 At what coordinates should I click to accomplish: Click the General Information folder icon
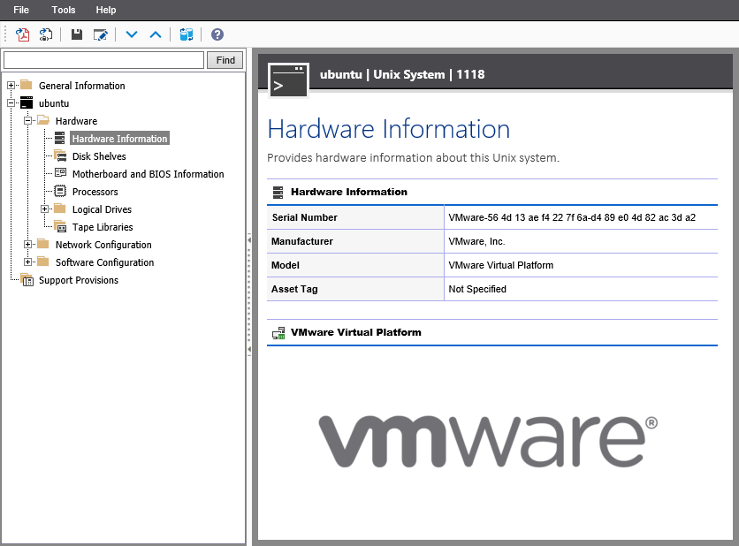click(x=27, y=86)
